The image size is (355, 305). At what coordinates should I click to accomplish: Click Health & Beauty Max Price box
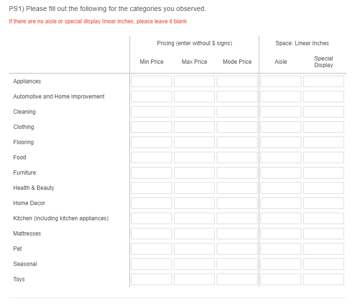click(194, 188)
